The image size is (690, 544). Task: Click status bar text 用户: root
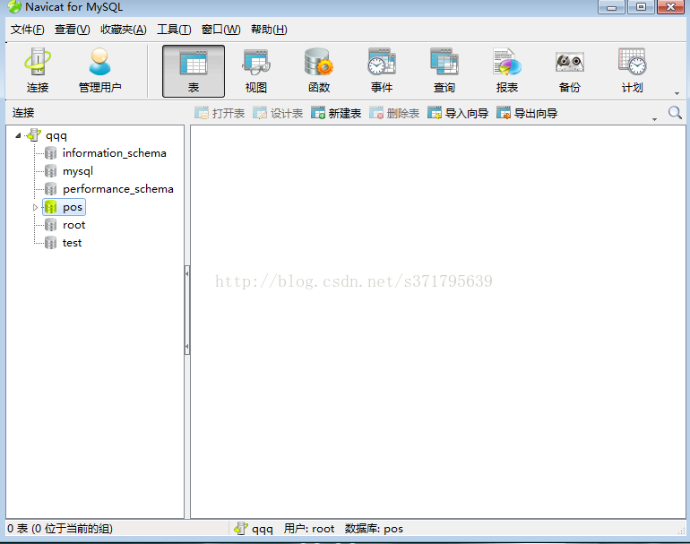[x=309, y=529]
